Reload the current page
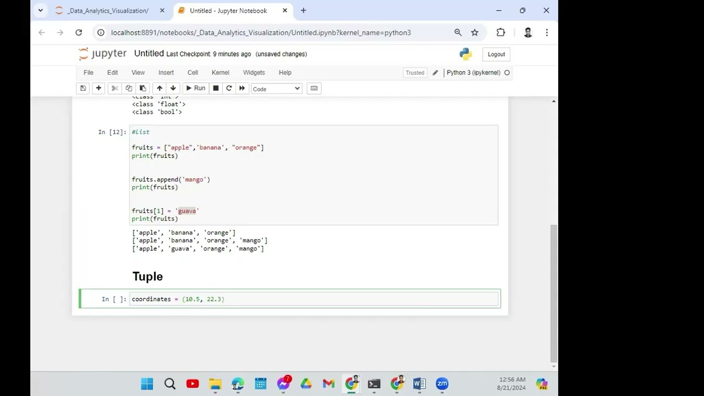 click(x=79, y=32)
